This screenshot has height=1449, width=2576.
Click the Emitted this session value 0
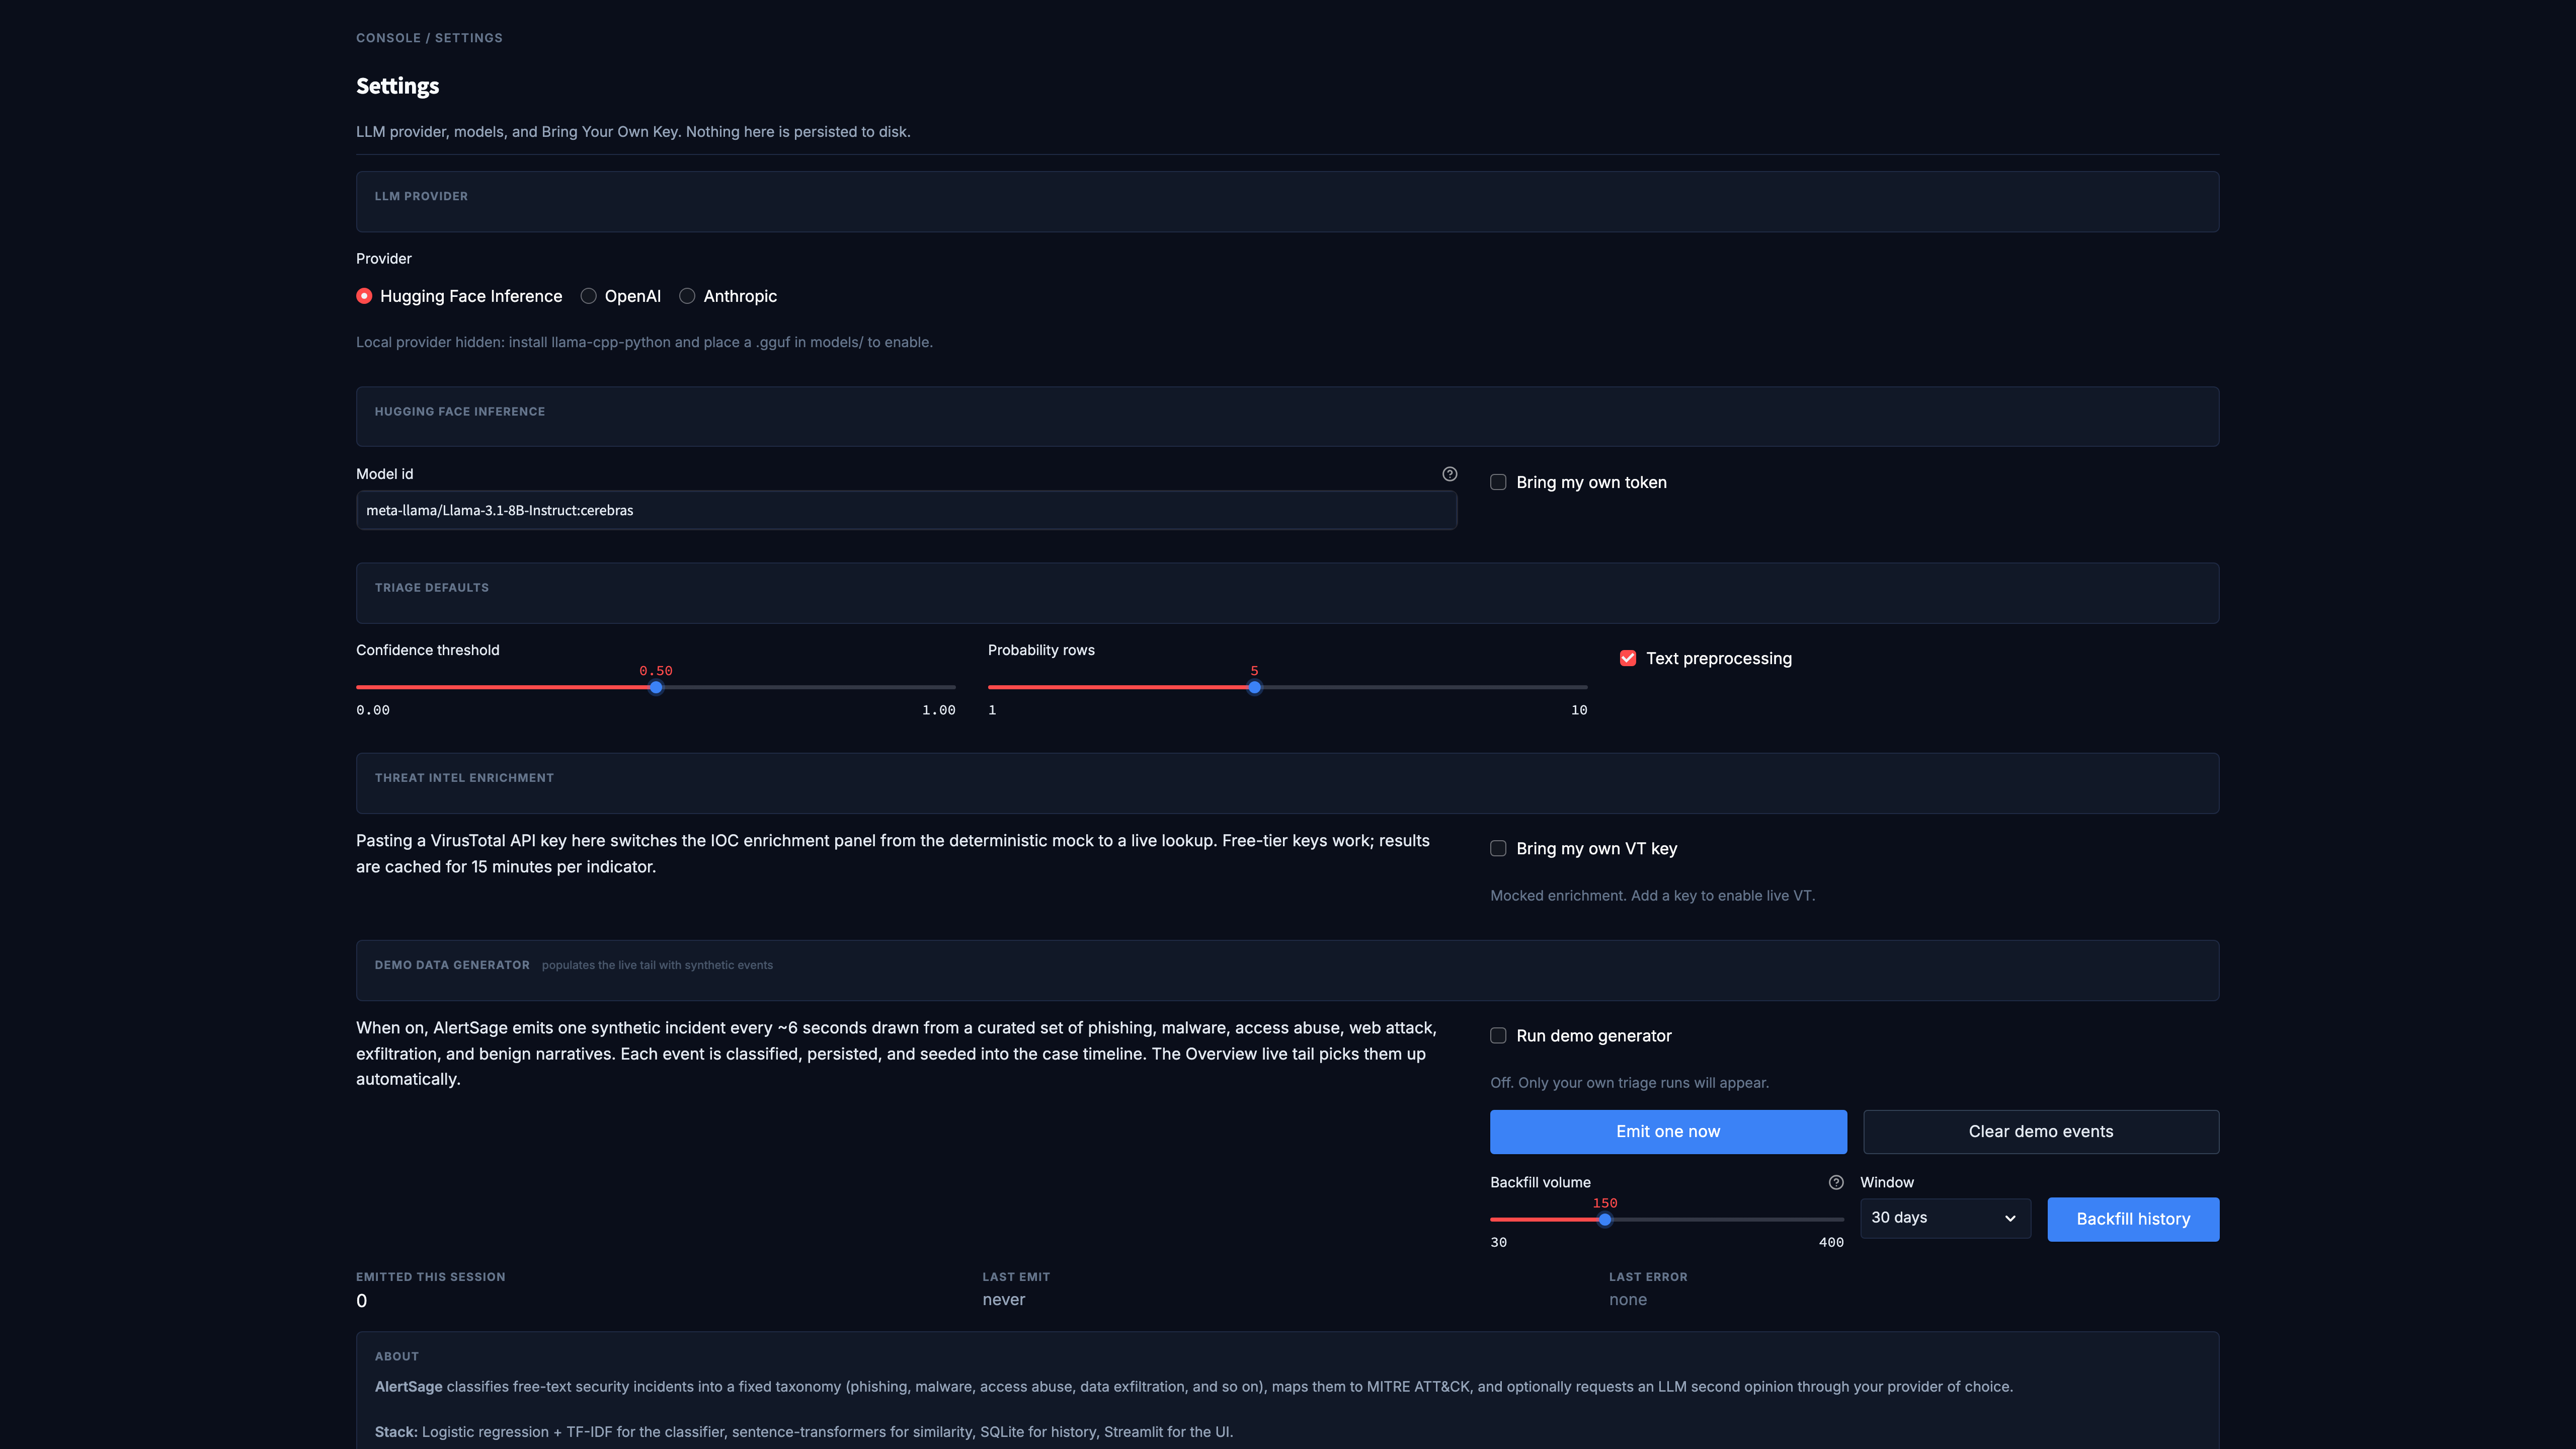tap(361, 1300)
